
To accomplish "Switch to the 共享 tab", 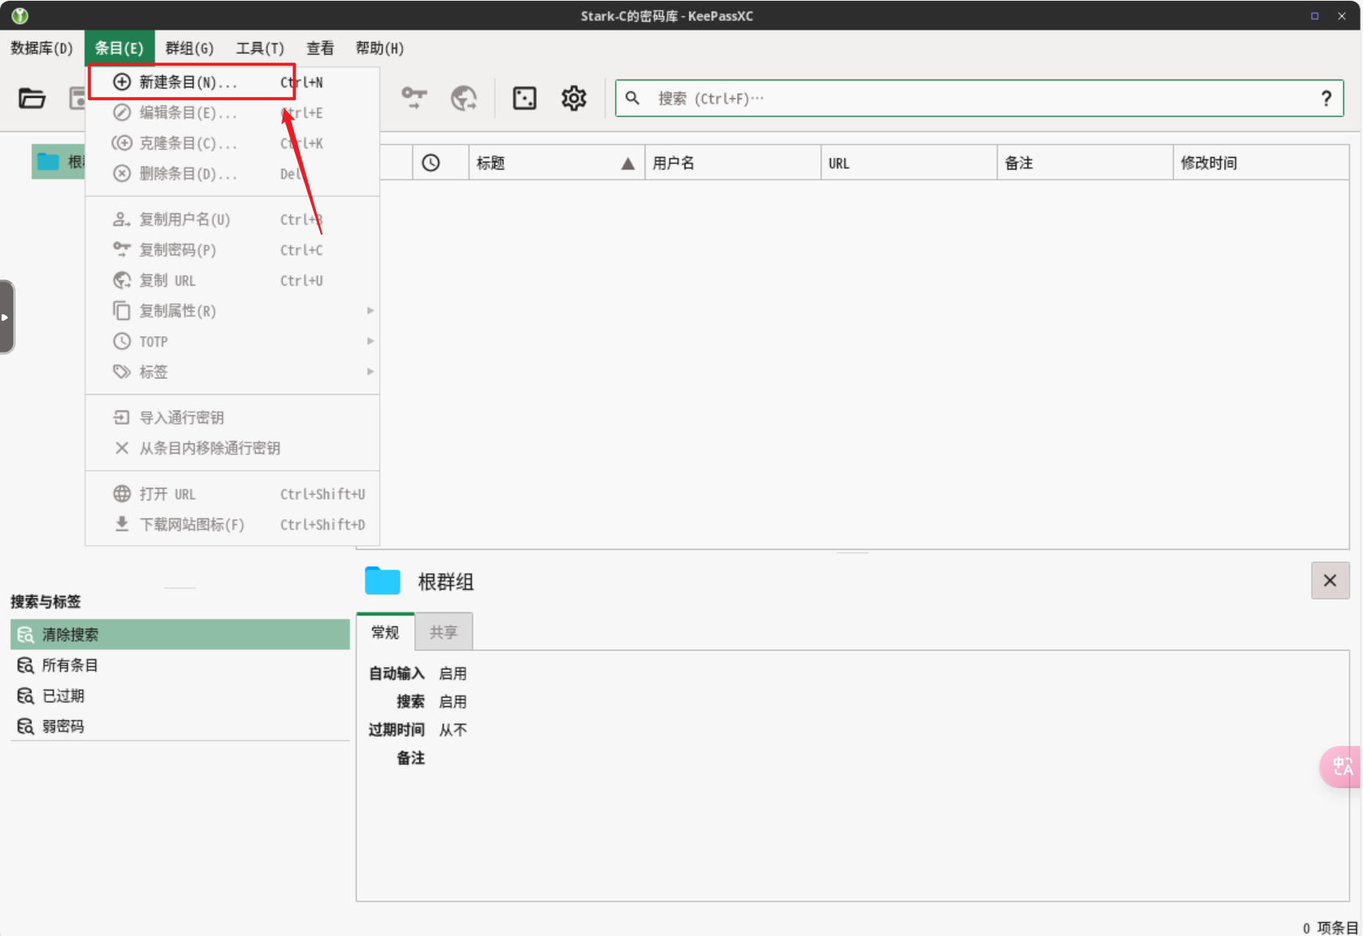I will point(444,632).
